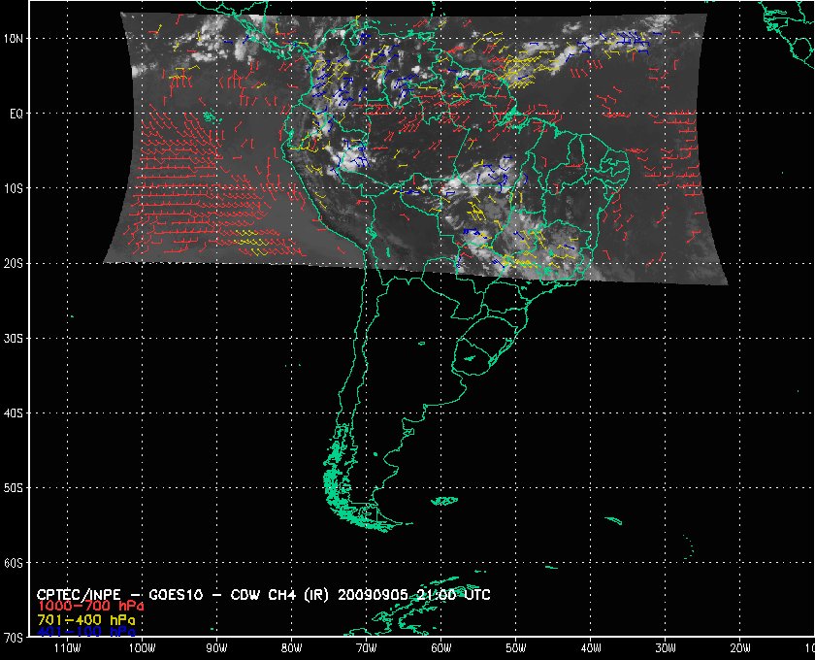Click the 40W longitude label
Image resolution: width=815 pixels, height=660 pixels.
click(591, 648)
